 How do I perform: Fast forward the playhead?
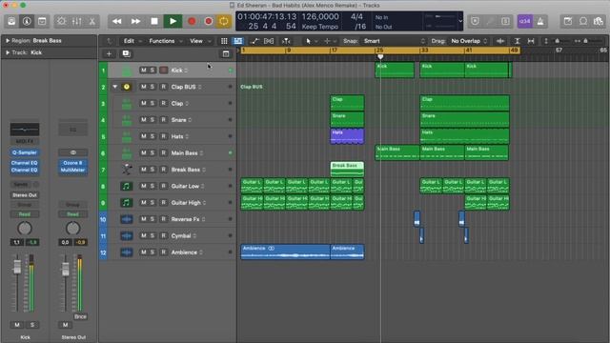coord(135,21)
